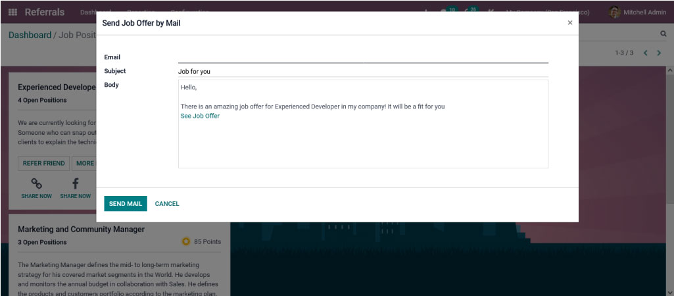The width and height of the screenshot is (674, 296).
Task: Click the '4 Open Positions' text
Action: coord(42,100)
